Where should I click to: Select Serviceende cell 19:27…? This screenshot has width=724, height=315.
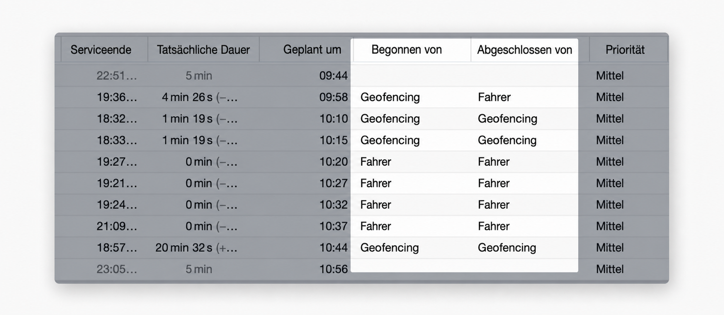[x=117, y=162]
